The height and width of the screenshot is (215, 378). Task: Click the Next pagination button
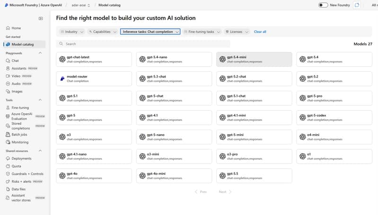click(x=225, y=192)
